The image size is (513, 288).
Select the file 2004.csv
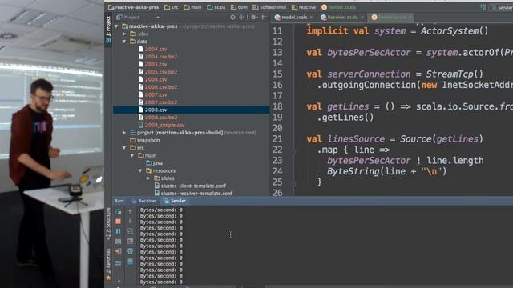(x=156, y=49)
